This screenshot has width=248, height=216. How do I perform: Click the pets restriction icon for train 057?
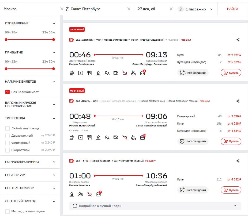(x=89, y=194)
